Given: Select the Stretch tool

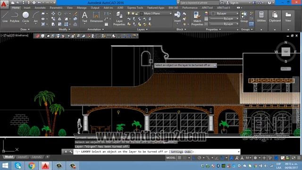Looking at the screenshot, I should point(53,24).
